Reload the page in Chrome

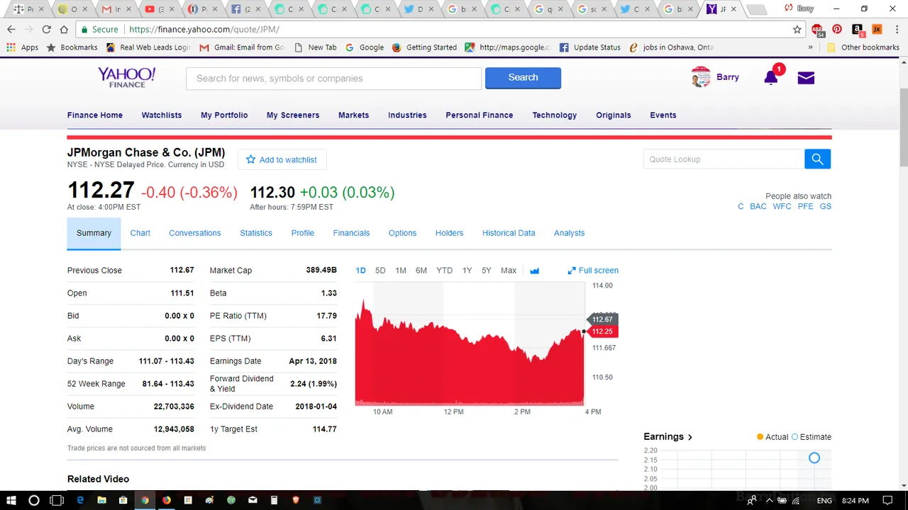(x=46, y=29)
